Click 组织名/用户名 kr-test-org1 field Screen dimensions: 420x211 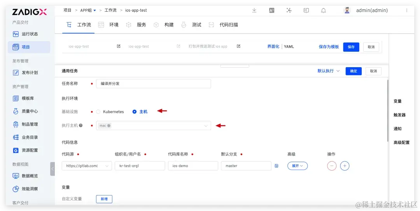point(140,166)
